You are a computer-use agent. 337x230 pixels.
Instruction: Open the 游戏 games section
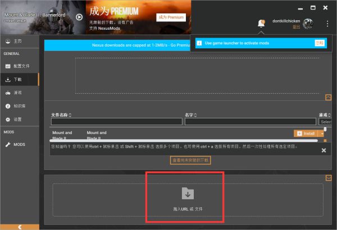pos(17,93)
